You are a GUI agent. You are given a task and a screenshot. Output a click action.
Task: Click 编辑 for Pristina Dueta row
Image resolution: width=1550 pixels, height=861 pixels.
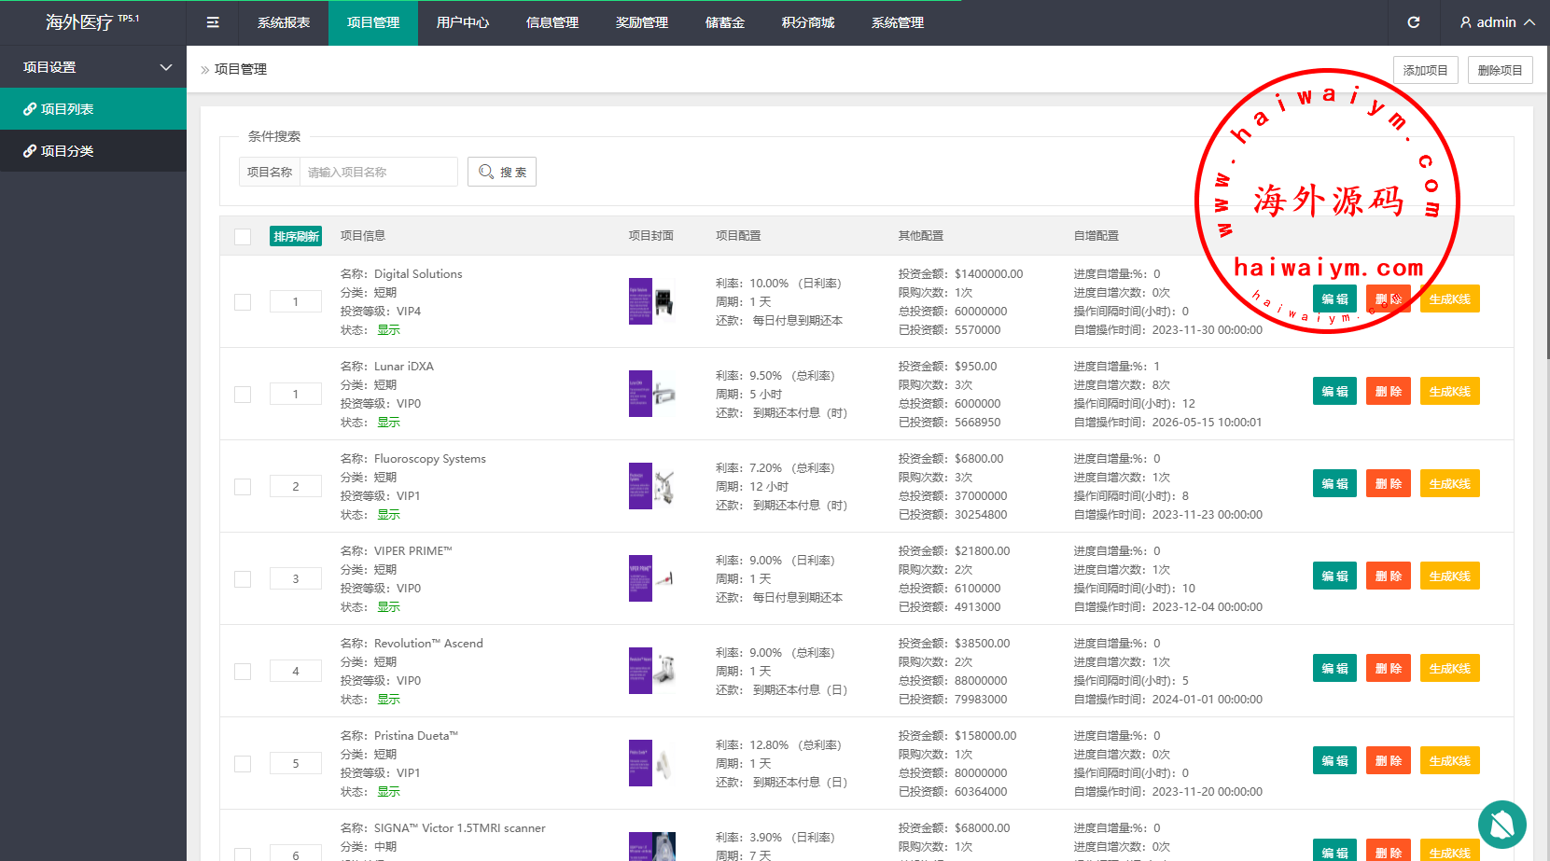click(x=1334, y=761)
